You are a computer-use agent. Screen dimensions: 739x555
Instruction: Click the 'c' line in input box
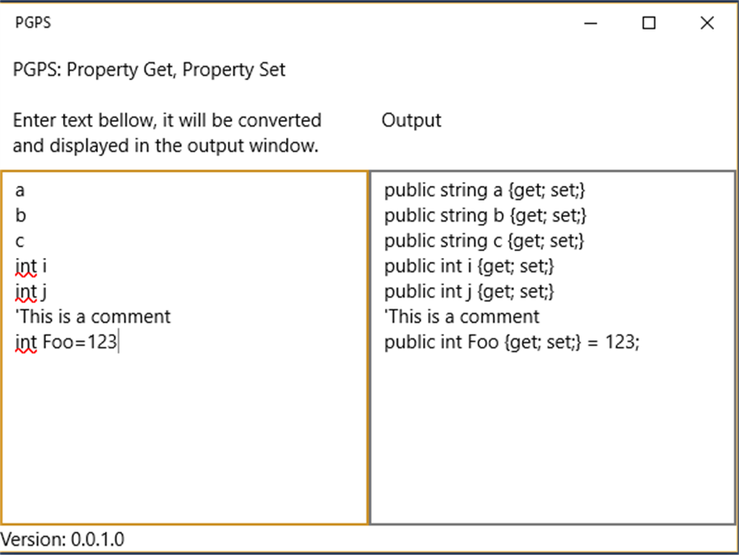20,241
